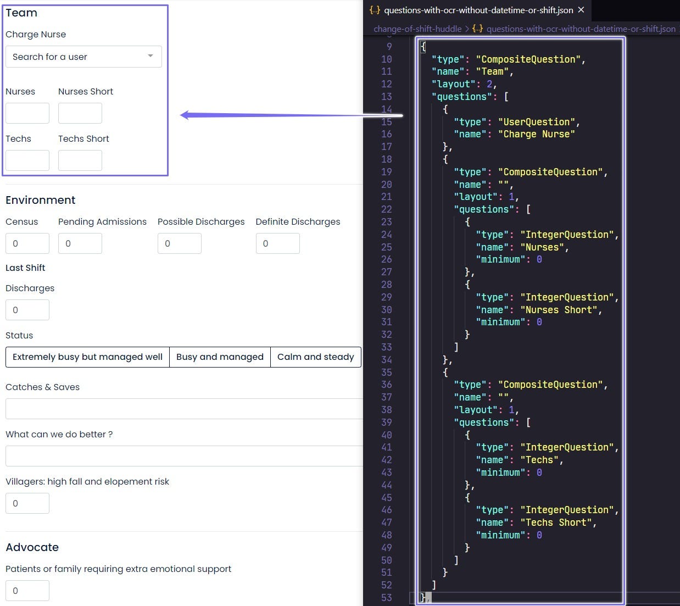Click line number 22 in editor gutter

(x=387, y=209)
